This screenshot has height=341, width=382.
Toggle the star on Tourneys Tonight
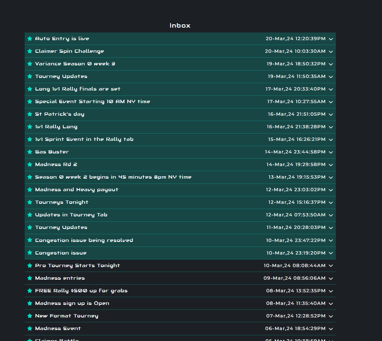[30, 202]
